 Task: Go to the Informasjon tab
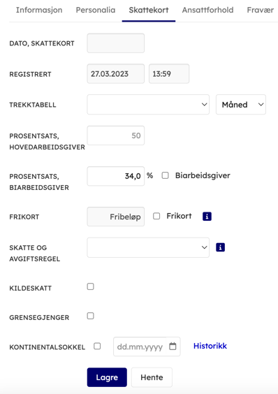tap(39, 10)
